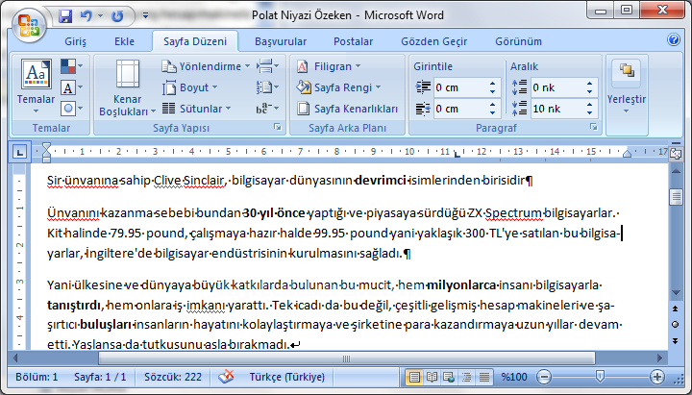Screen dimensions: 692x395
Task: Open the Temalar themes gallery
Action: tap(36, 86)
